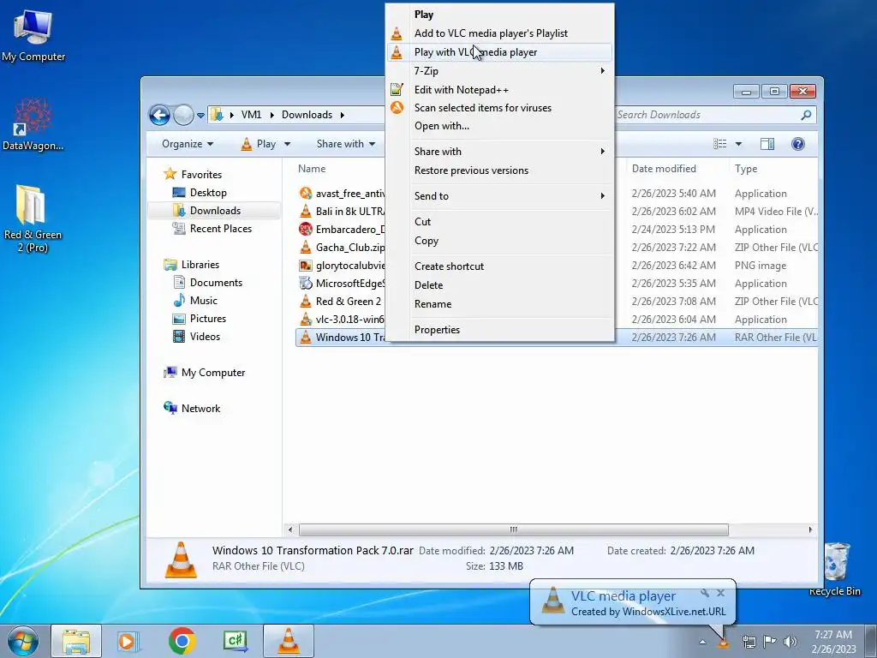Open the Play dropdown arrow in toolbar

[x=287, y=144]
